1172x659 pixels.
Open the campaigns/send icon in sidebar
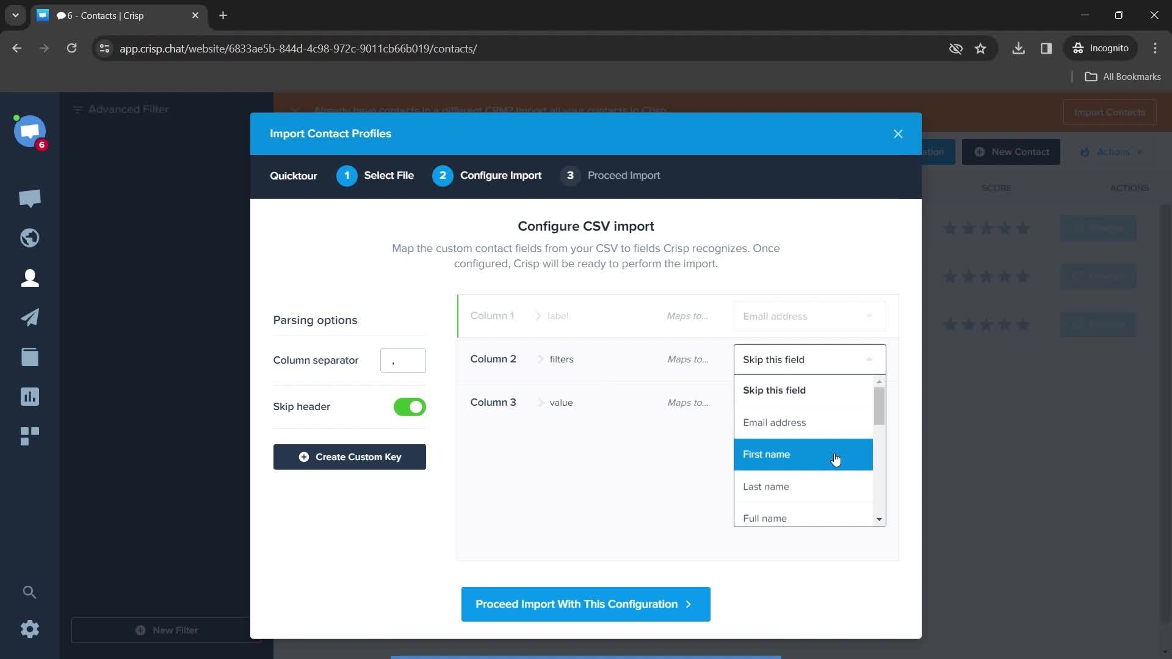point(30,317)
